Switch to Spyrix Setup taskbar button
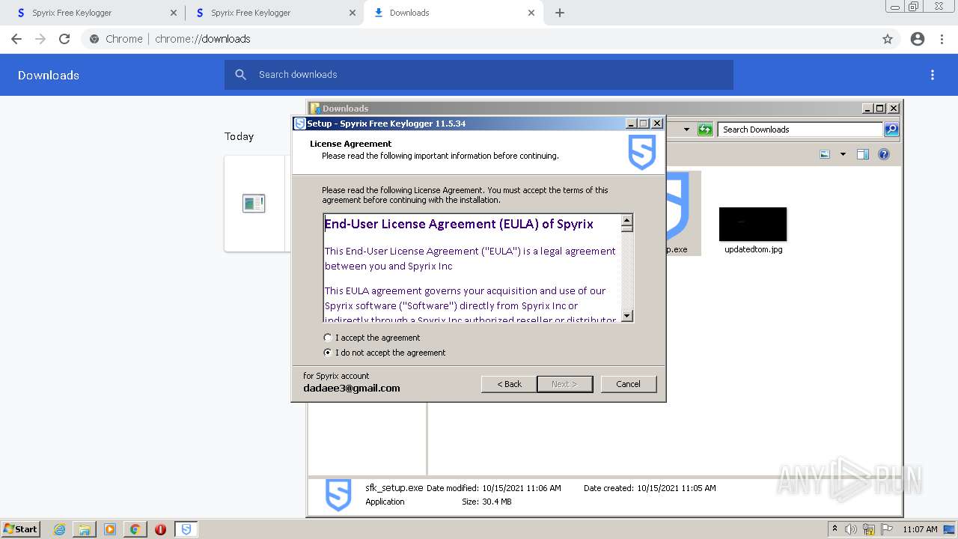This screenshot has width=958, height=539. (186, 529)
